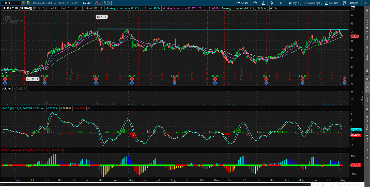Viewport: 370px width, 187px height.
Task: Click the lightbulb event icon under $0.19
Action: [5, 82]
